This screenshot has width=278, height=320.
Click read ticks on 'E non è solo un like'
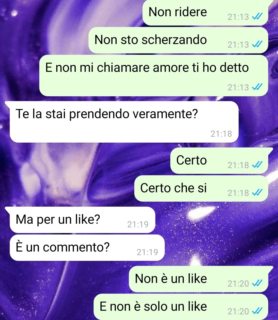point(257,311)
